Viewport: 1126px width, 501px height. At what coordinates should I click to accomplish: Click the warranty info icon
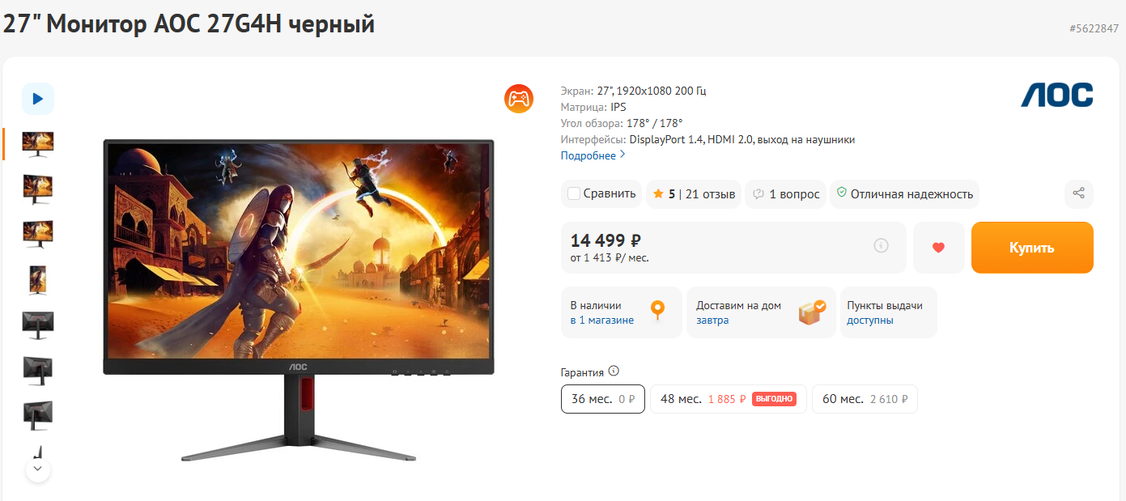(x=614, y=372)
